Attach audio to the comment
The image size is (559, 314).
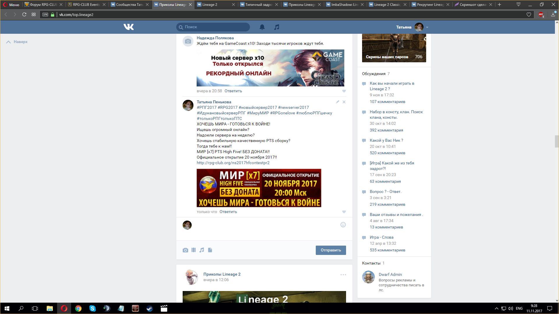click(202, 250)
